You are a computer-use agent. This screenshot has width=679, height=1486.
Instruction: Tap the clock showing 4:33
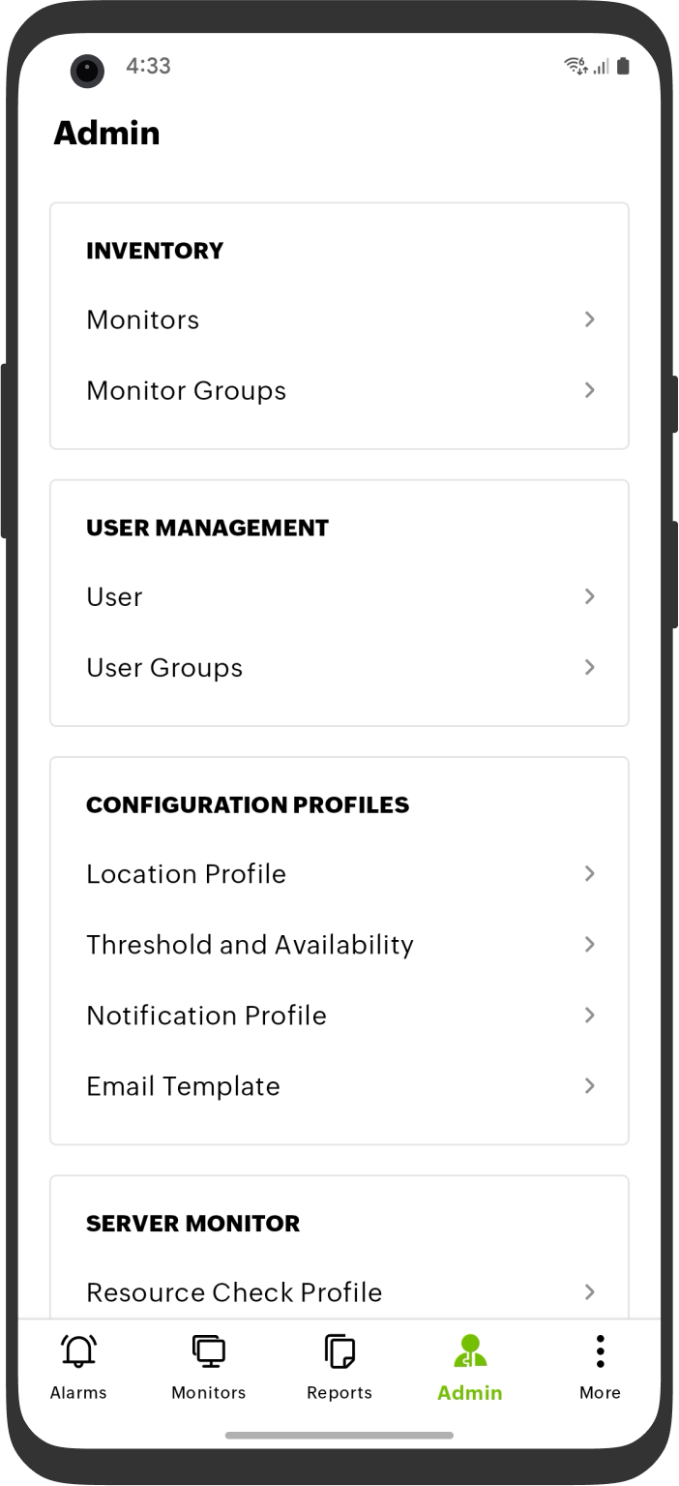[x=147, y=66]
